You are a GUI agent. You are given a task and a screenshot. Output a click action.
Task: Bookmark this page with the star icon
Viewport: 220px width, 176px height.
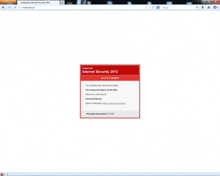pos(146,8)
